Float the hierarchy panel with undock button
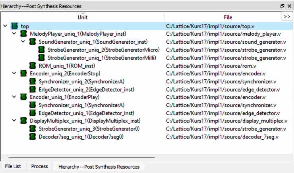The width and height of the screenshot is (294, 173). tap(282, 6)
